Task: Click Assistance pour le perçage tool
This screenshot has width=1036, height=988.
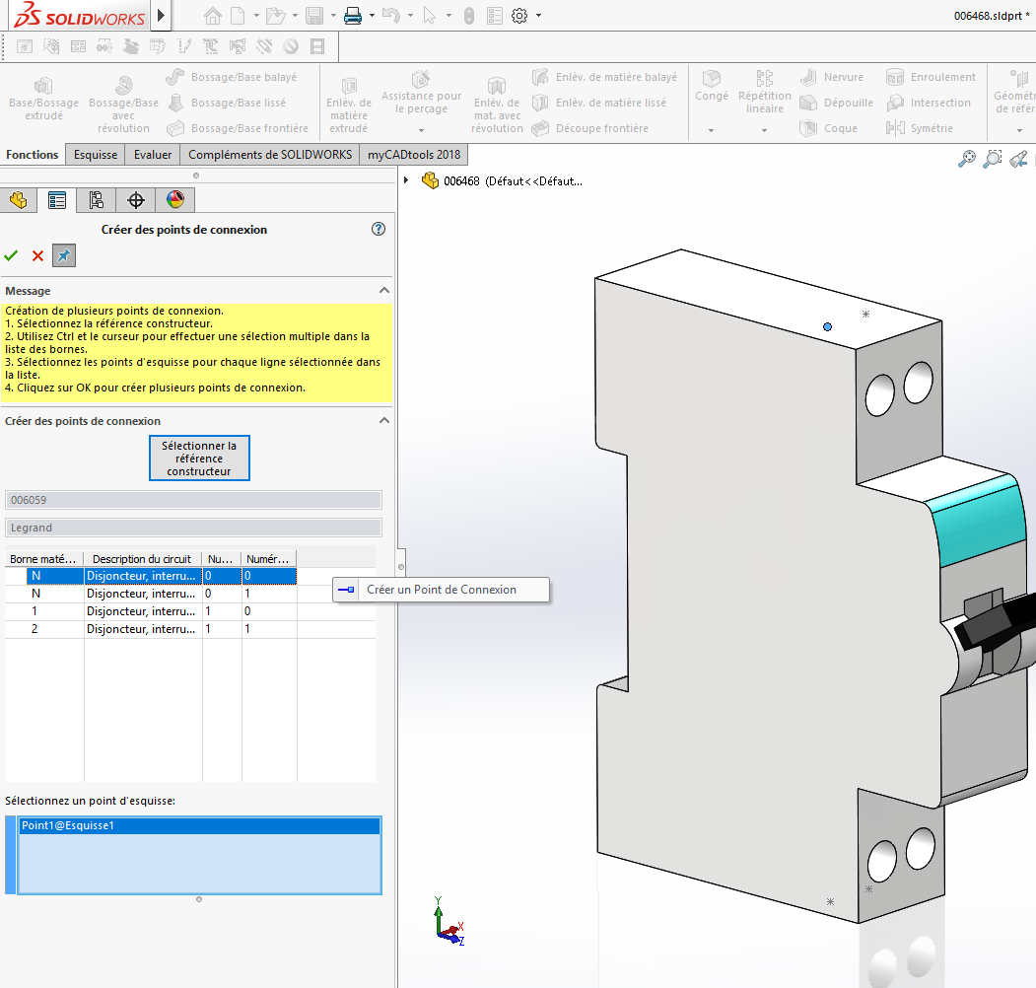Action: click(x=421, y=93)
